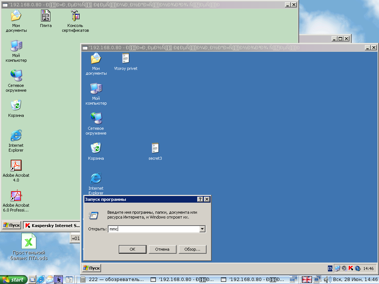Click the Открыть input field containing mmc
The width and height of the screenshot is (379, 284).
(153, 229)
